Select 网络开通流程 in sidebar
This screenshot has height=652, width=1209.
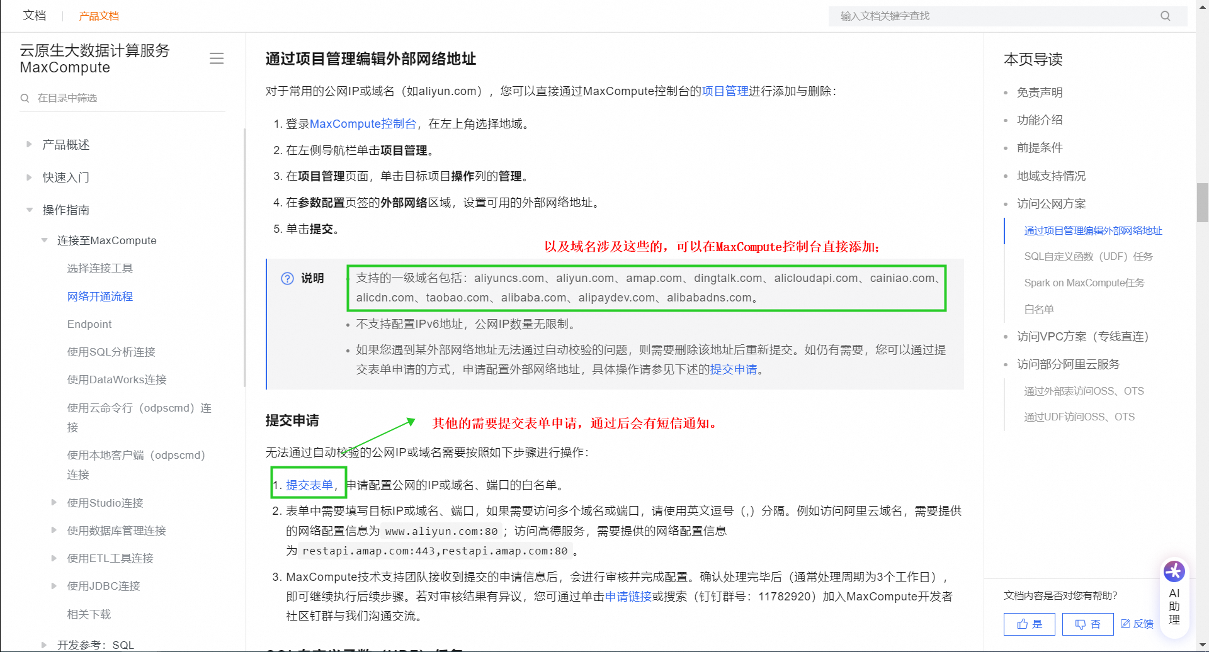[100, 296]
